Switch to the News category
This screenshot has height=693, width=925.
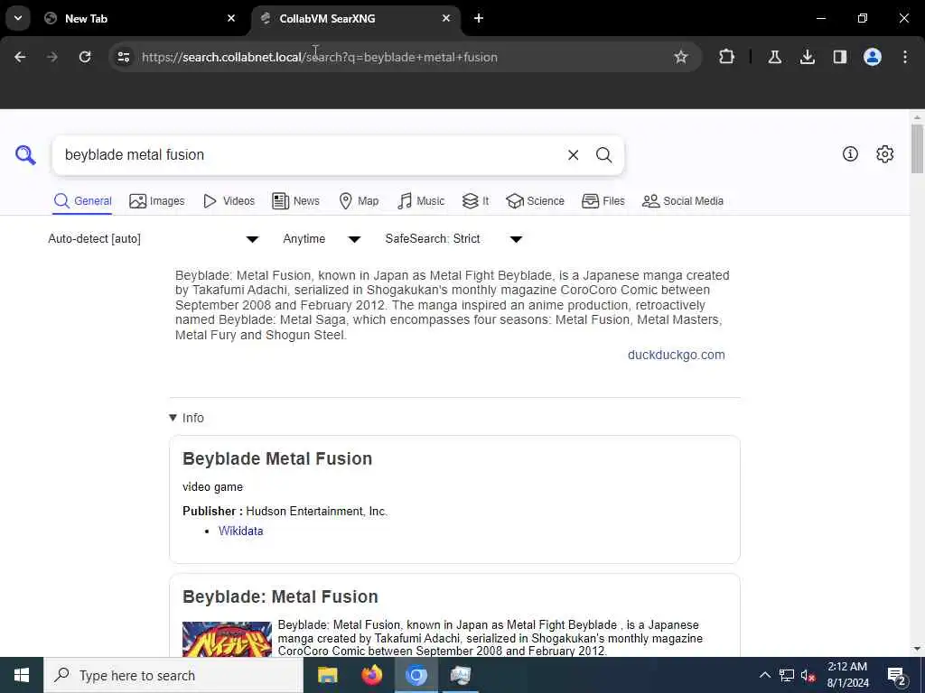pyautogui.click(x=295, y=201)
